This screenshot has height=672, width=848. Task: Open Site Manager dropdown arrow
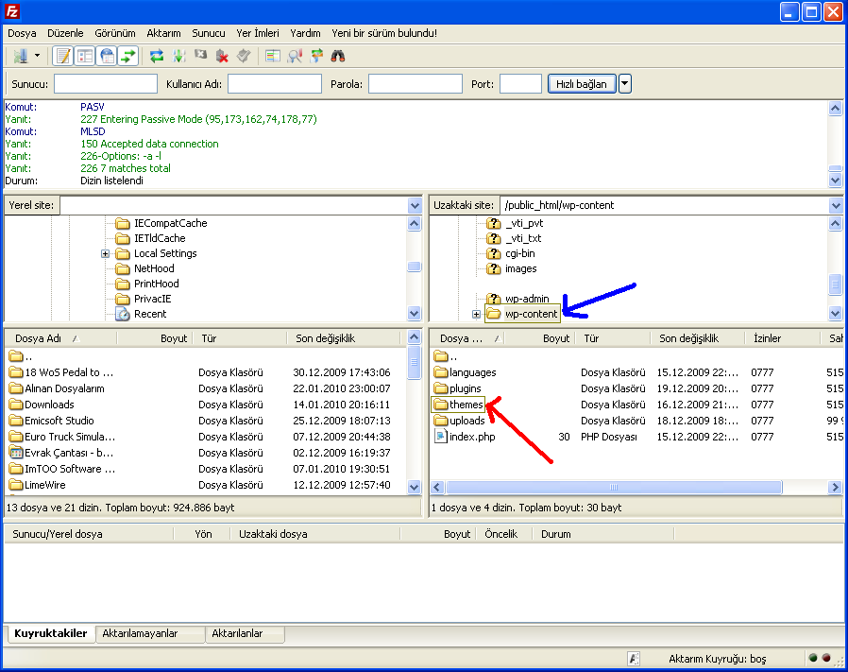point(37,56)
